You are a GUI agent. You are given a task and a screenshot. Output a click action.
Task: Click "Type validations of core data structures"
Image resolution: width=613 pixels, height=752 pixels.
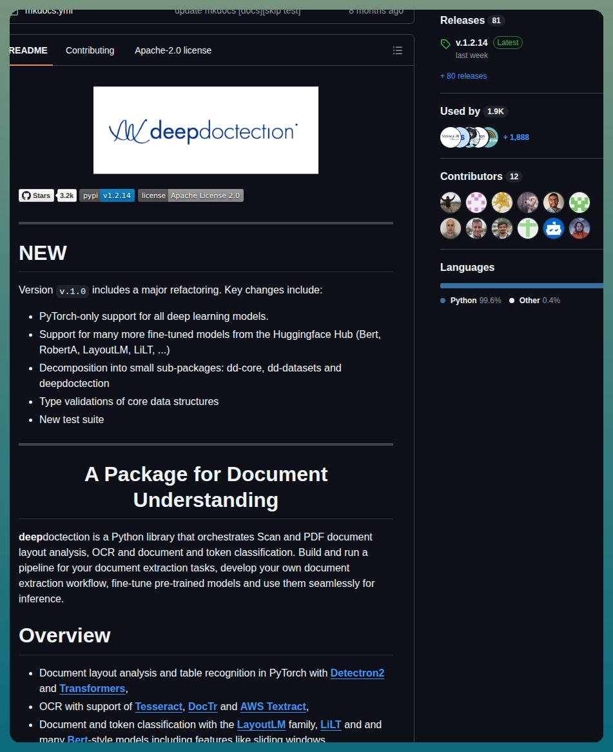pos(129,401)
